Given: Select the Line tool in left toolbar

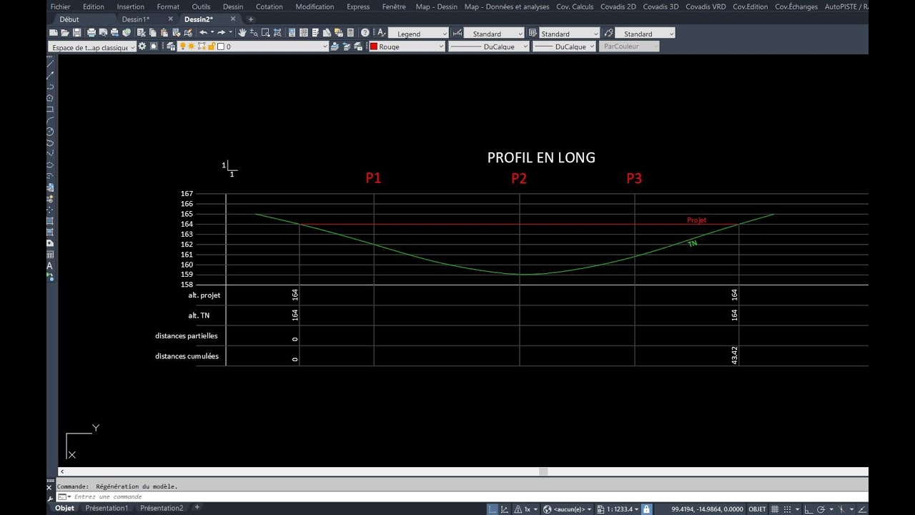Looking at the screenshot, I should point(50,64).
